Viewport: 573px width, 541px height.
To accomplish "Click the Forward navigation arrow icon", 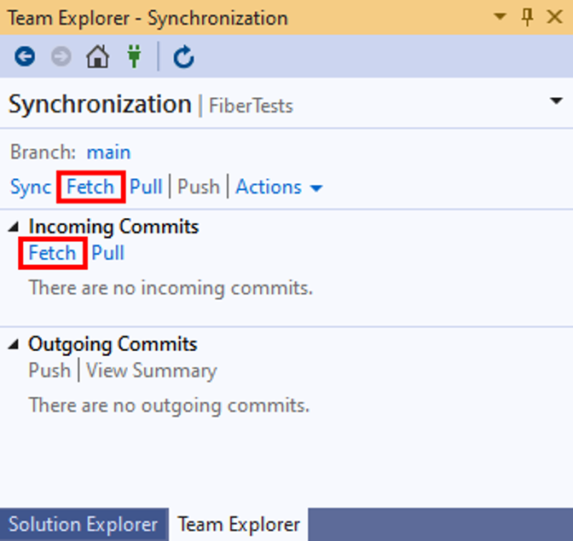I will pyautogui.click(x=61, y=57).
